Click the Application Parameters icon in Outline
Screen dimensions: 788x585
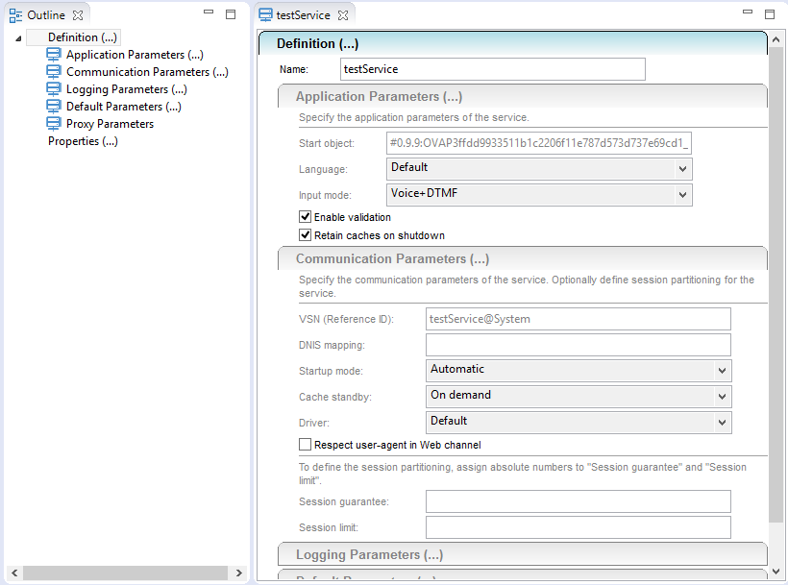(x=53, y=55)
